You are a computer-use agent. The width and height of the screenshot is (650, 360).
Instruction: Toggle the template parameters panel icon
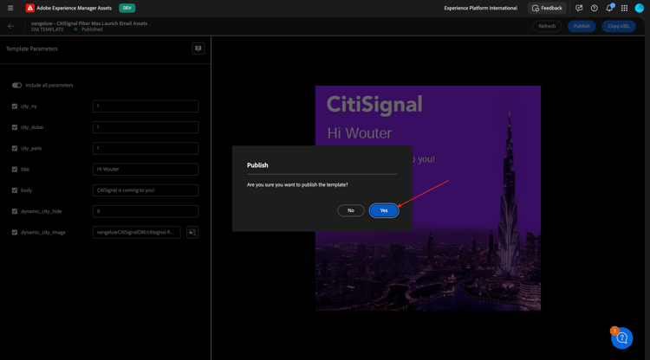pyautogui.click(x=198, y=48)
